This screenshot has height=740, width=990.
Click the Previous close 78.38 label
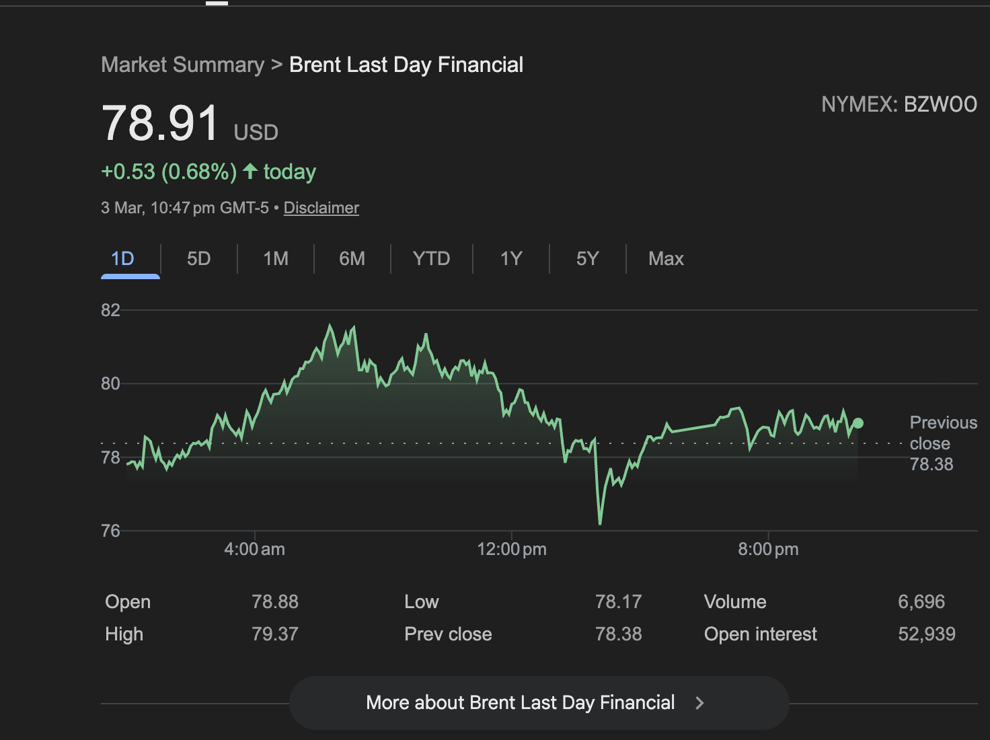coord(943,443)
